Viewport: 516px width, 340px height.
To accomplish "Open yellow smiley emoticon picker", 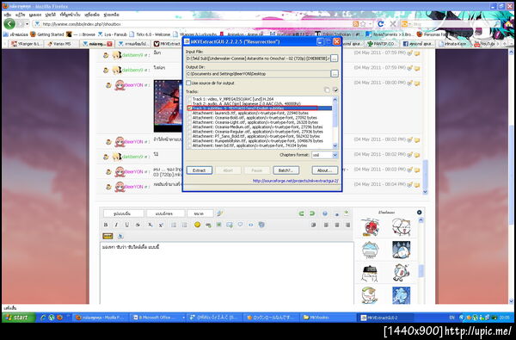I will (197, 225).
